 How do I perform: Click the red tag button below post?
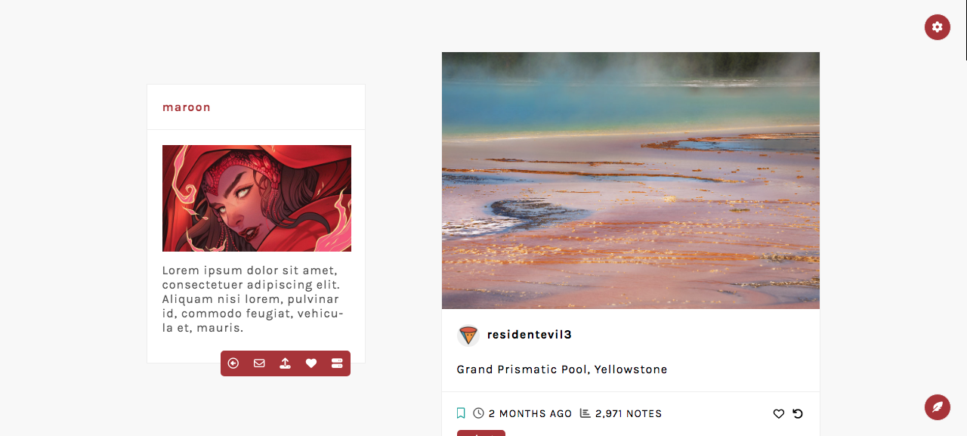(x=481, y=433)
